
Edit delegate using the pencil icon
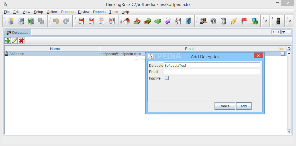coord(15,40)
